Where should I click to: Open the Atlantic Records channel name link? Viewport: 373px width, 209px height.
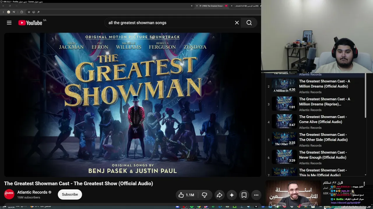pyautogui.click(x=32, y=192)
